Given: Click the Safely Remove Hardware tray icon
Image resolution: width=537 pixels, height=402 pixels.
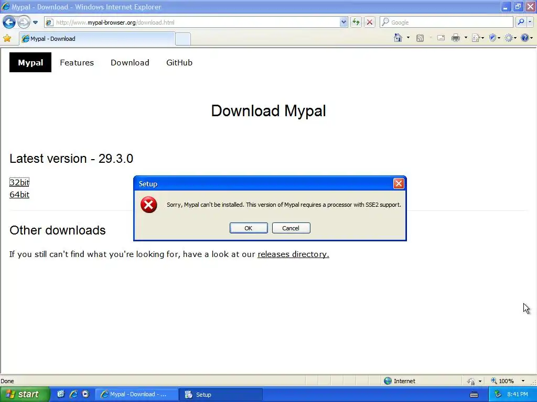Looking at the screenshot, I should point(498,395).
